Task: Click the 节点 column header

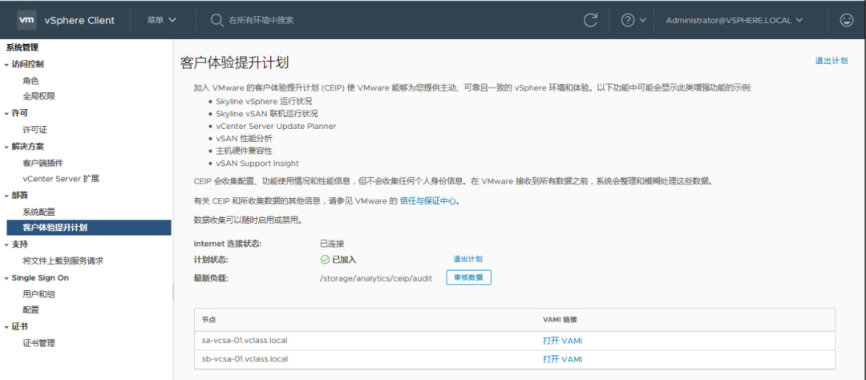Action: (208, 320)
